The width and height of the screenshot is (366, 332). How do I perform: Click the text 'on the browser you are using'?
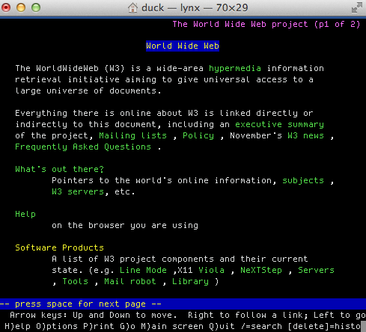click(x=125, y=225)
